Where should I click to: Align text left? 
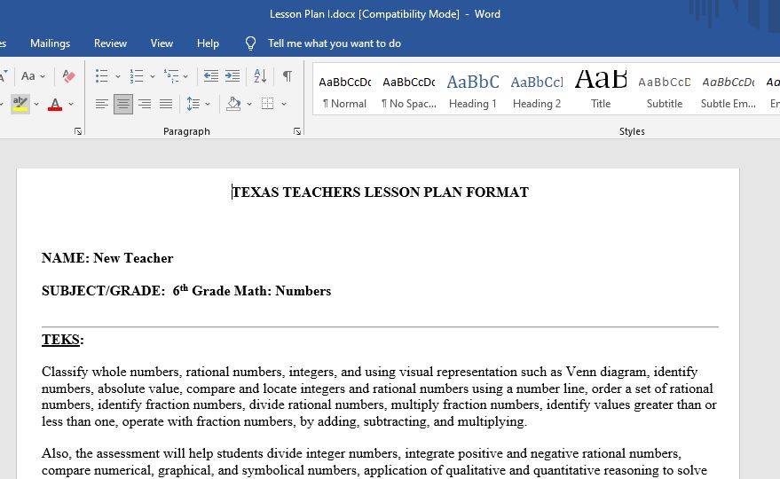pyautogui.click(x=102, y=104)
